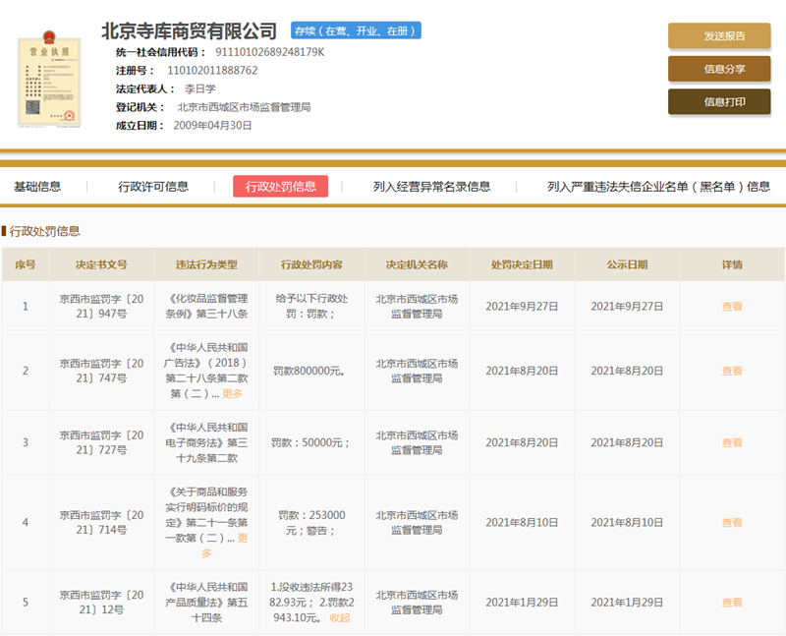Click the 产品质量法 第五十四条 cell
Viewport: 786px width, 636px height.
tap(206, 603)
